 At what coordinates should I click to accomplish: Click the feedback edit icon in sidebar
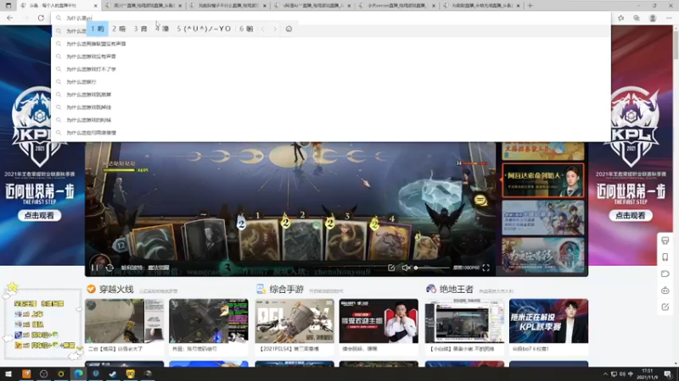665,306
